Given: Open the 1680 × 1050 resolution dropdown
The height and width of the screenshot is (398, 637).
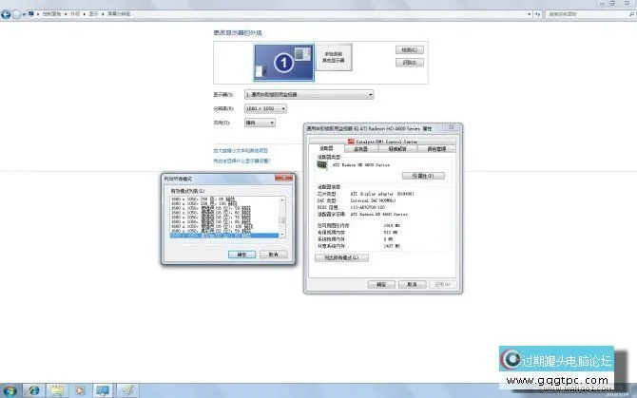Looking at the screenshot, I should 265,108.
